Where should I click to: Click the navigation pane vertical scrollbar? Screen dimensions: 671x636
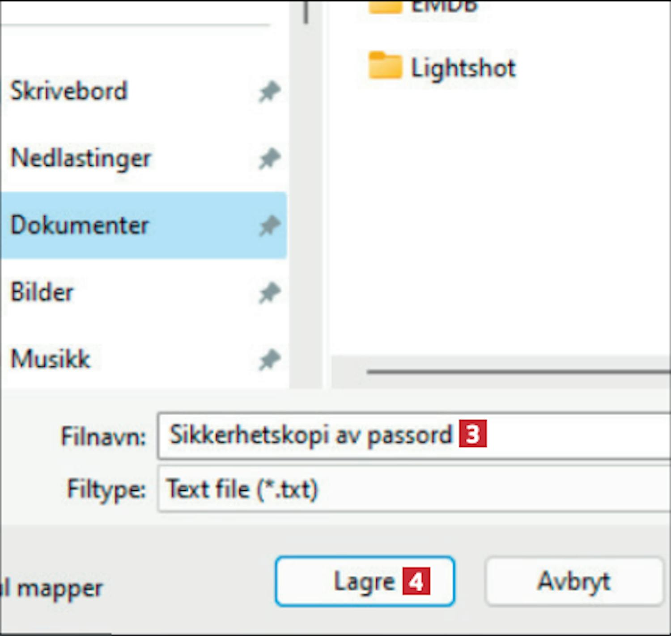point(306,12)
